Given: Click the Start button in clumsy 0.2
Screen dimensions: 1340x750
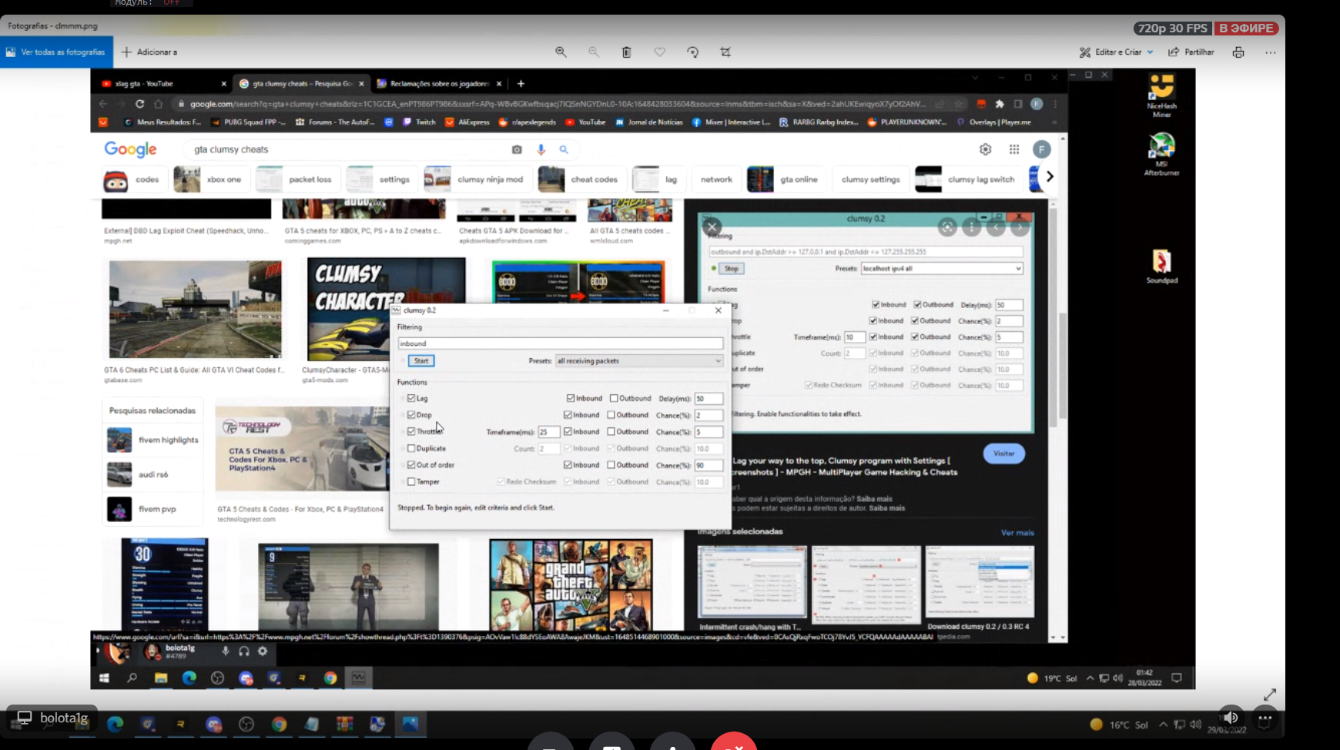Looking at the screenshot, I should tap(421, 360).
